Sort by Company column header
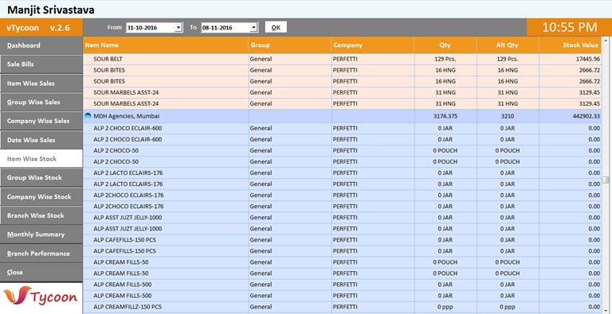This screenshot has height=314, width=612. pyautogui.click(x=373, y=45)
